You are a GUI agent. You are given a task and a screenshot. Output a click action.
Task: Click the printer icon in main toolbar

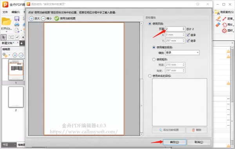tap(17, 25)
